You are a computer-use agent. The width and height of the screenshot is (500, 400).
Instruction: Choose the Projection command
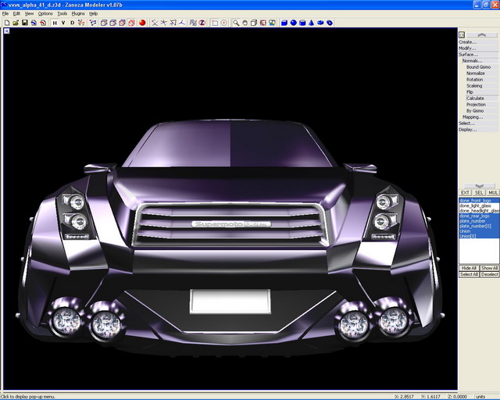[482, 105]
